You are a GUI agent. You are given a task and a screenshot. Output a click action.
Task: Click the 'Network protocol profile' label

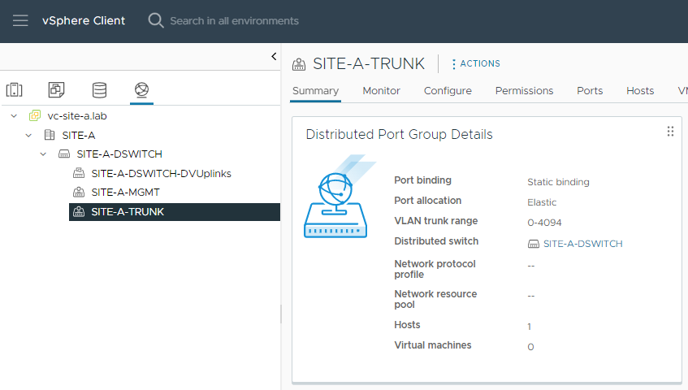coord(435,269)
